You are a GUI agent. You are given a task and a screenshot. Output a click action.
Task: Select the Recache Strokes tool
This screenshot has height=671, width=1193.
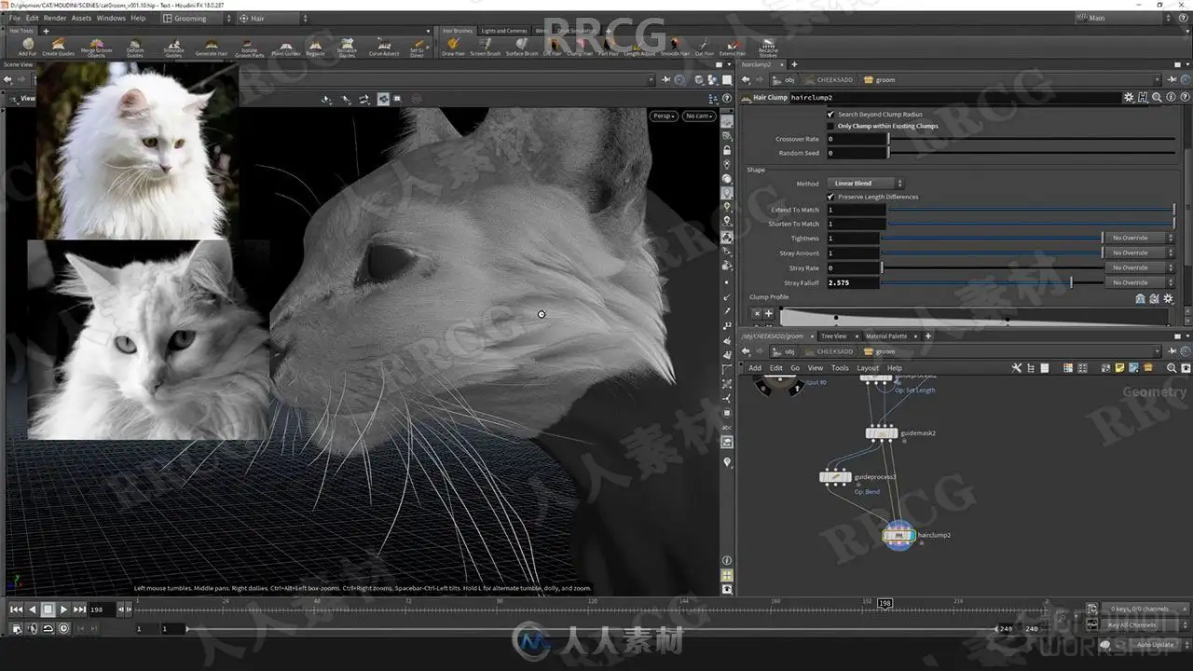click(x=768, y=48)
